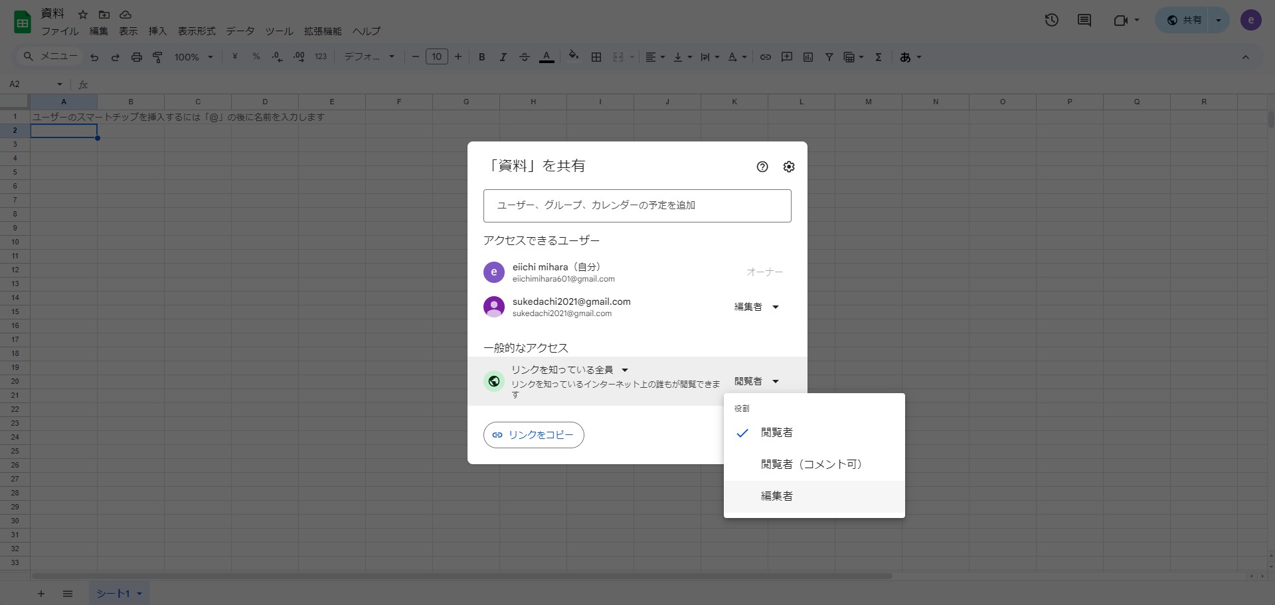Open sharing help question-mark icon
Viewport: 1275px width, 605px height.
[762, 167]
